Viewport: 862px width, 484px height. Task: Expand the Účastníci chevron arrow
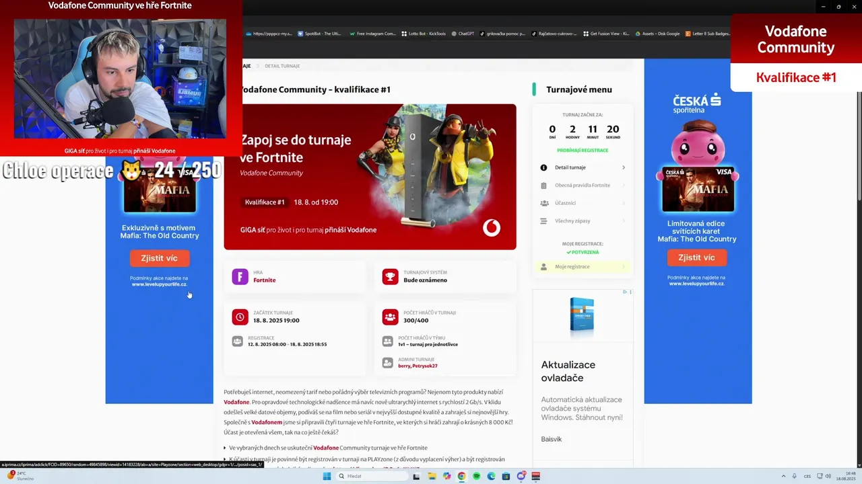[624, 203]
